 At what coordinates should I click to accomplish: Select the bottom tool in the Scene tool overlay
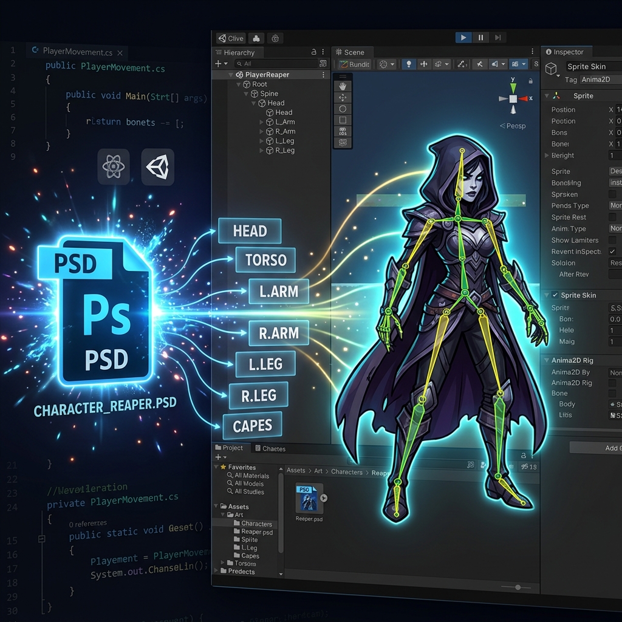pyautogui.click(x=343, y=142)
